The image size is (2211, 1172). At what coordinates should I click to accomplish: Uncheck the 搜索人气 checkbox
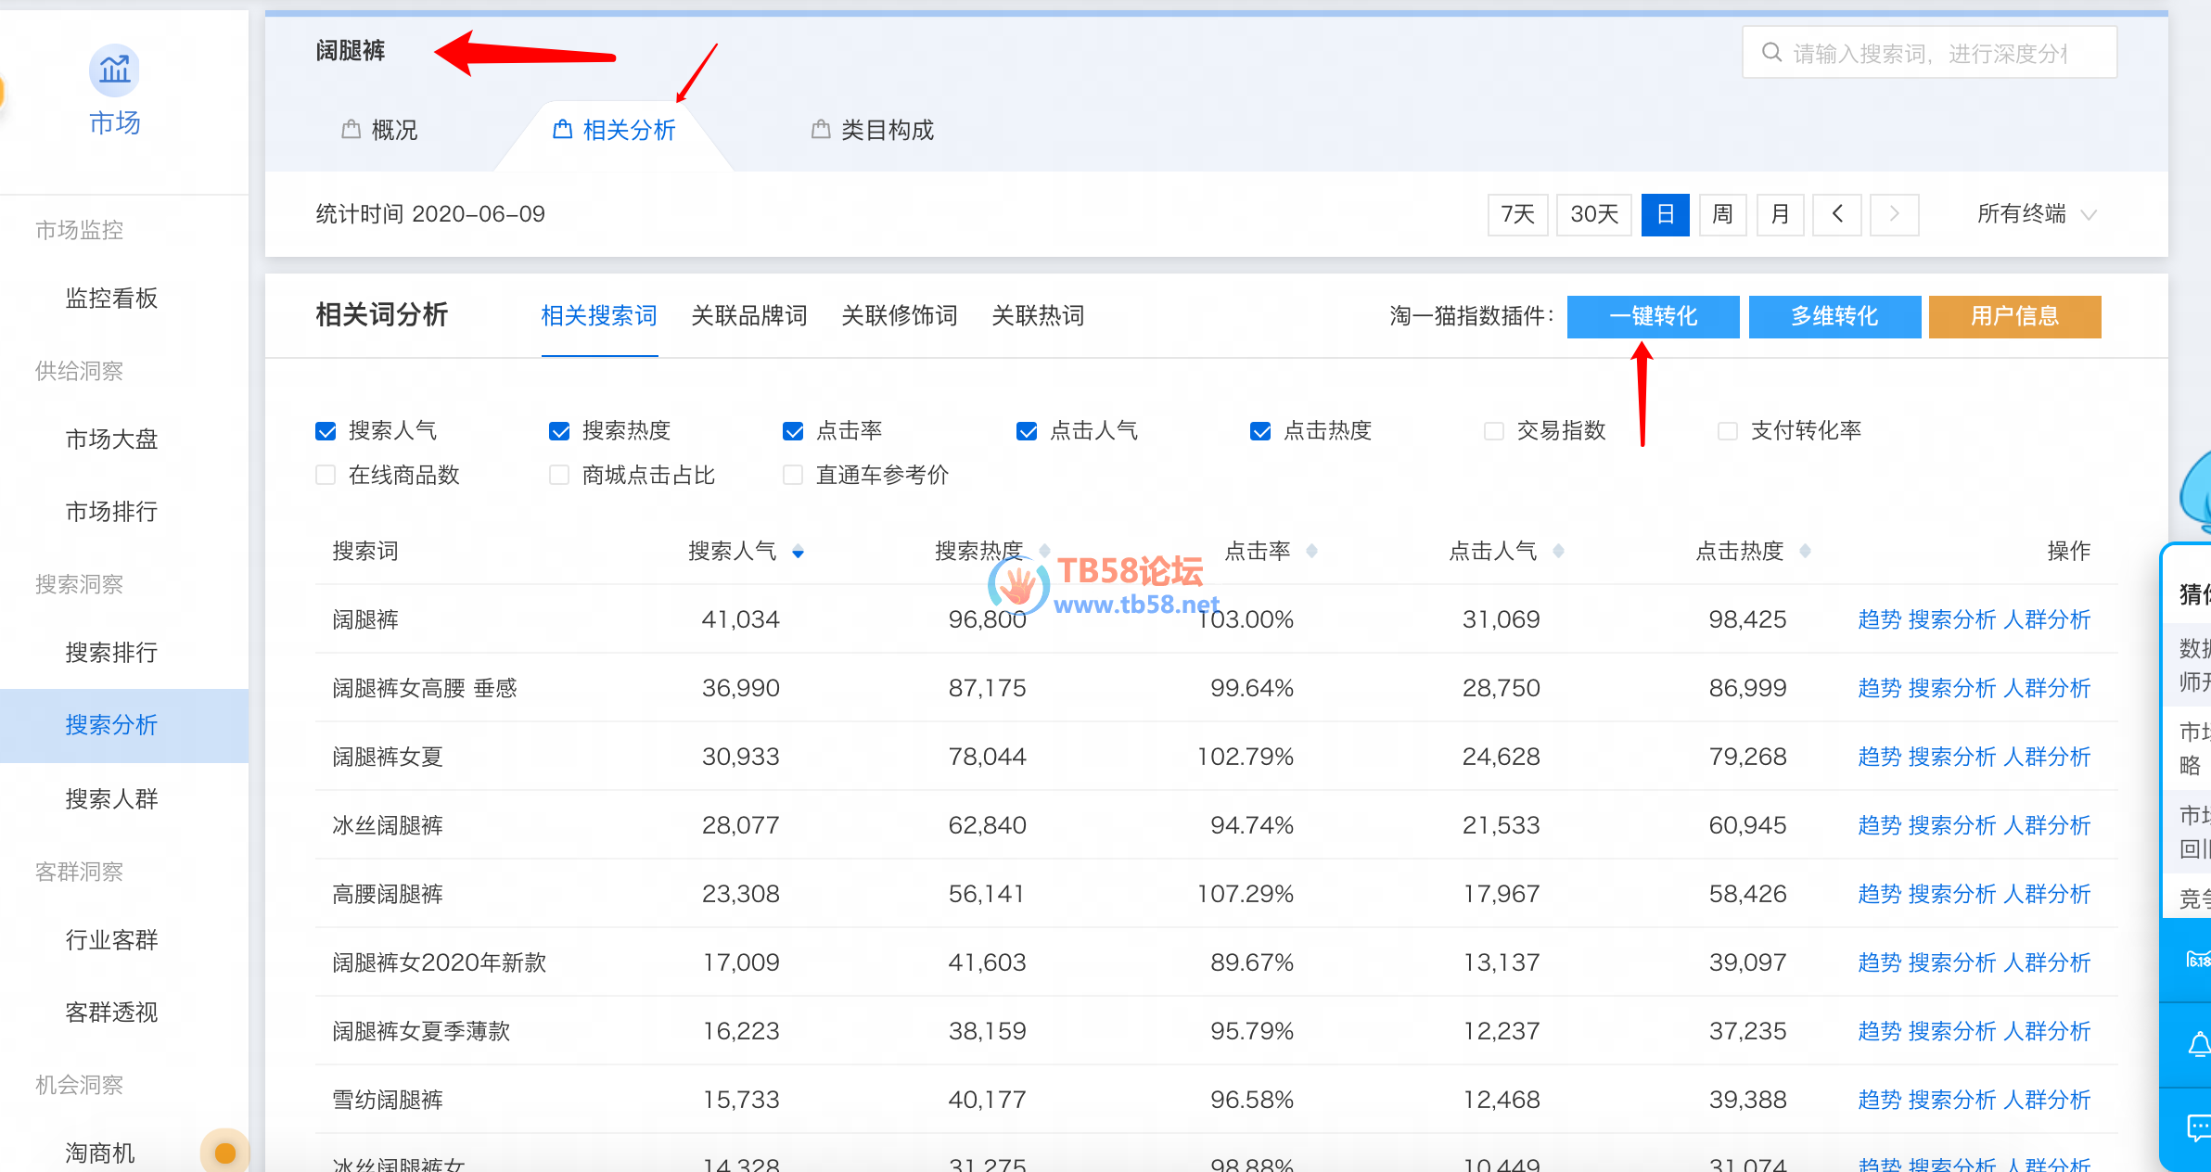tap(326, 431)
